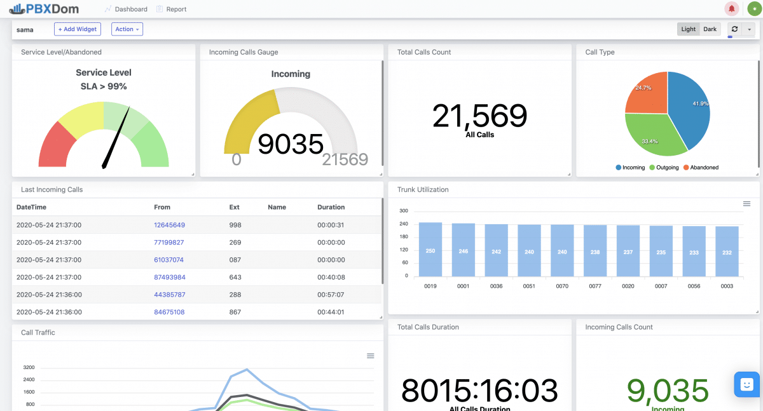Screen dimensions: 763x411
Task: Select the Dashboard menu item
Action: pyautogui.click(x=130, y=9)
